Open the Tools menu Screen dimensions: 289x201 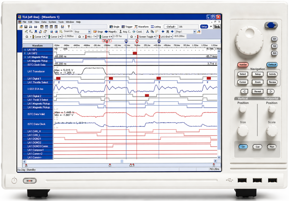pyautogui.click(x=61, y=22)
